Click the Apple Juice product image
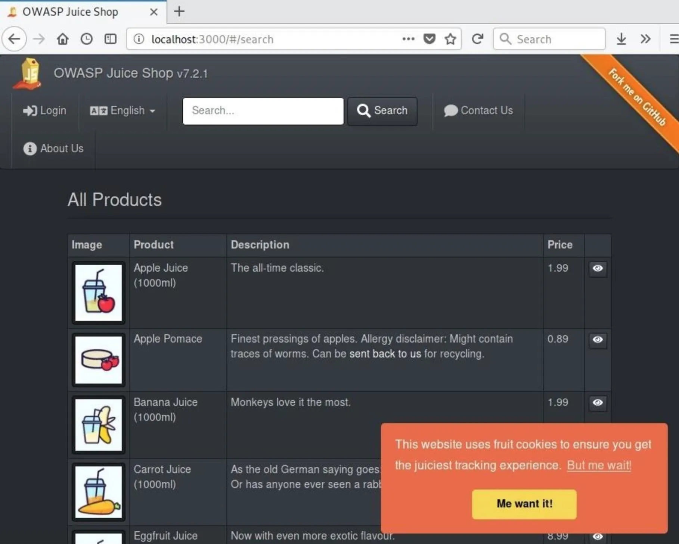Image resolution: width=679 pixels, height=544 pixels. (99, 293)
